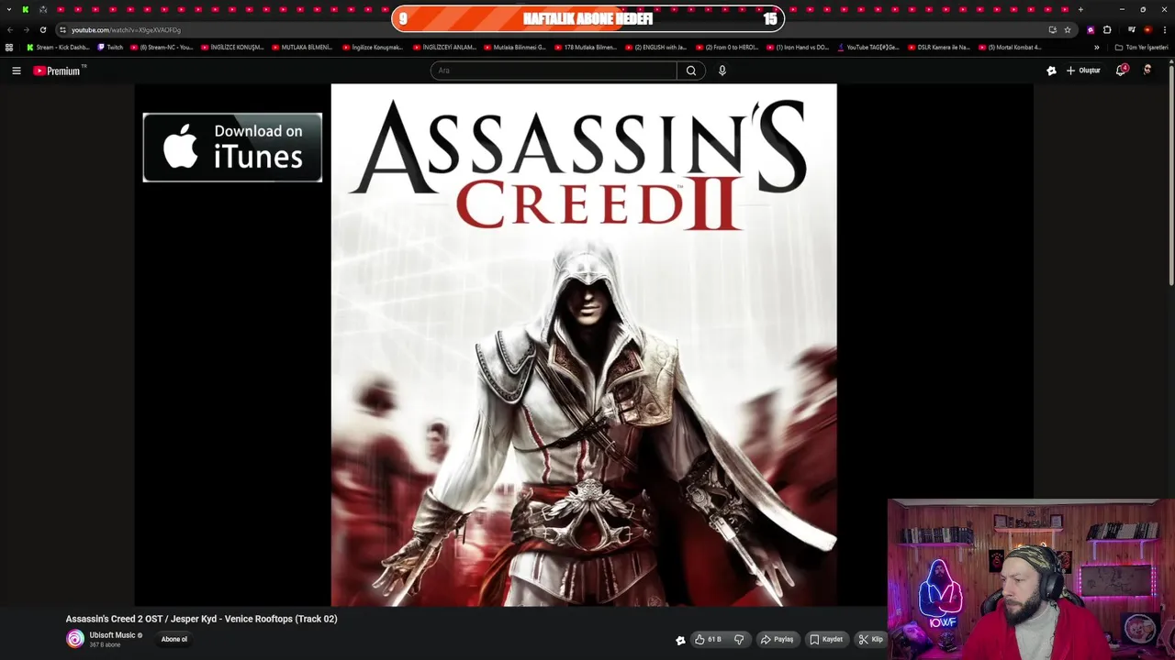Open DSLR Kamera ile Na... bookmark

[x=938, y=47]
